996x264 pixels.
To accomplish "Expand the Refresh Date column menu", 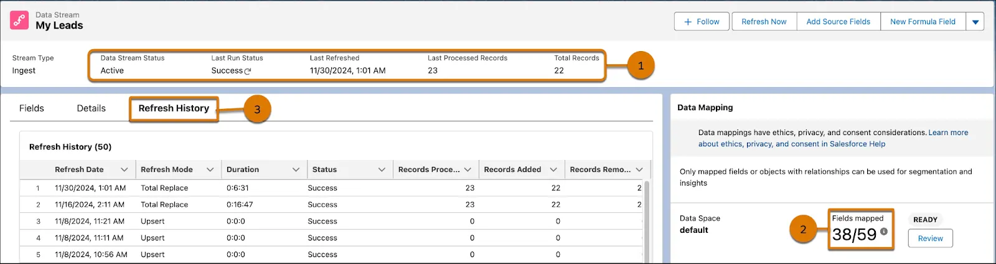I will pos(125,169).
